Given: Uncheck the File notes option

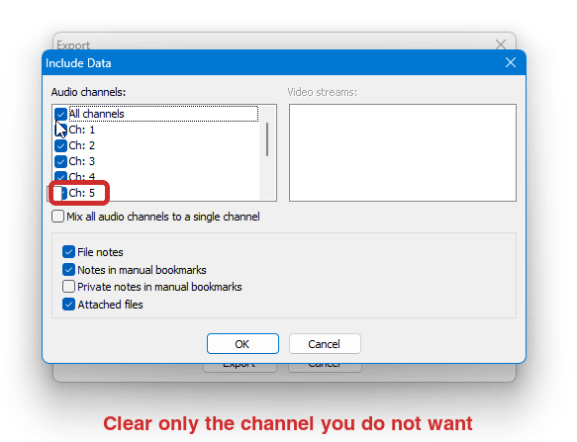Looking at the screenshot, I should [69, 252].
